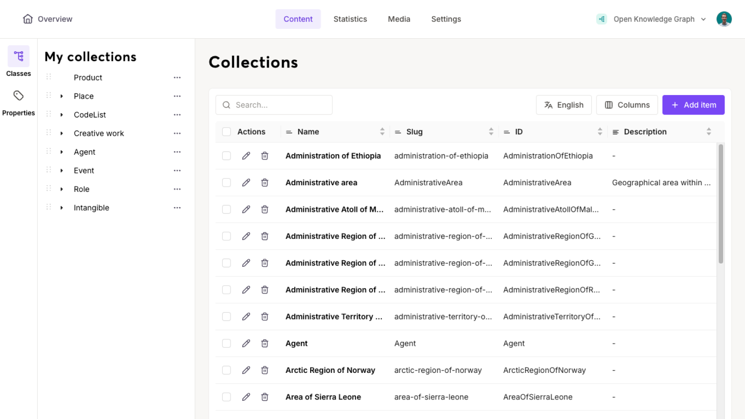
Task: Select Product in My collections
Action: [x=88, y=78]
